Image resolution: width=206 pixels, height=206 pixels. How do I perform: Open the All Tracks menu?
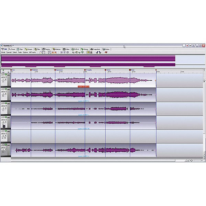click(33, 52)
